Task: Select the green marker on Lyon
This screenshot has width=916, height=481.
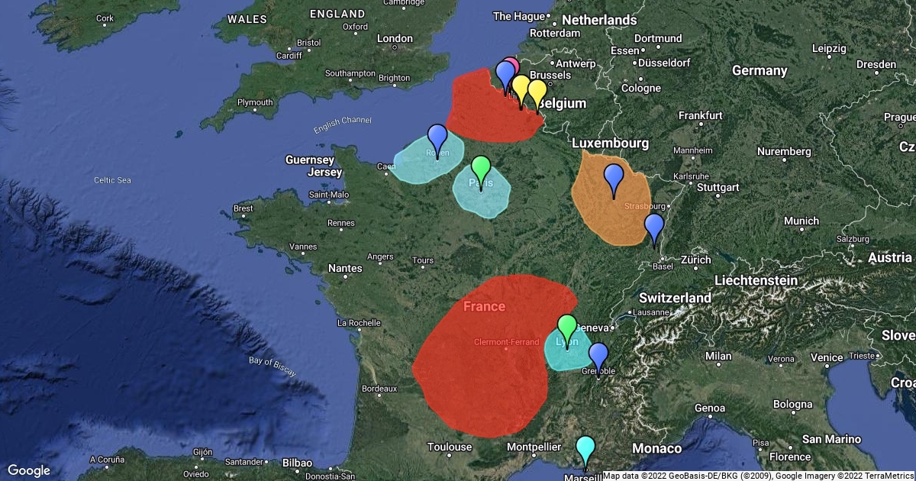Action: point(567,329)
